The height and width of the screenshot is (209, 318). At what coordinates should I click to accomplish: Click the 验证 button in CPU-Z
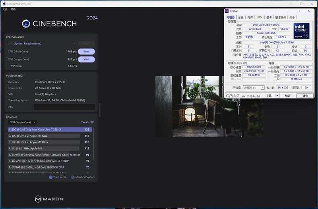tap(287, 96)
